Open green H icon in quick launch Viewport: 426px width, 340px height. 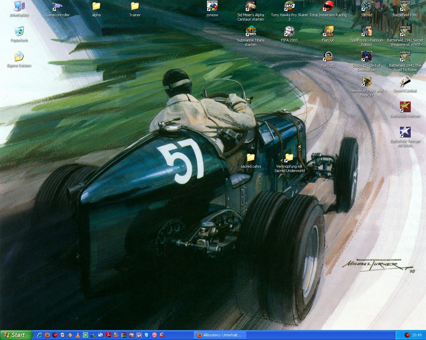[85, 335]
